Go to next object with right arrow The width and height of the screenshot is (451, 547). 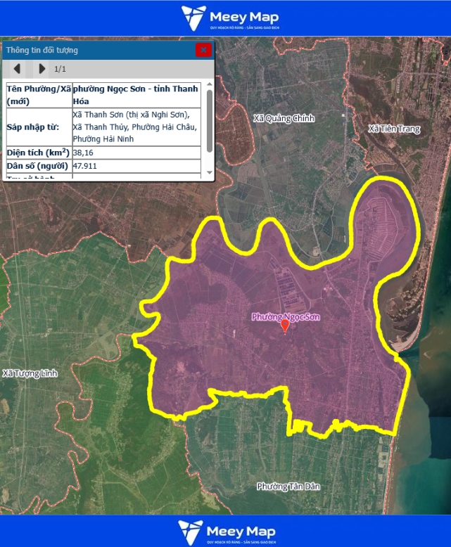42,69
